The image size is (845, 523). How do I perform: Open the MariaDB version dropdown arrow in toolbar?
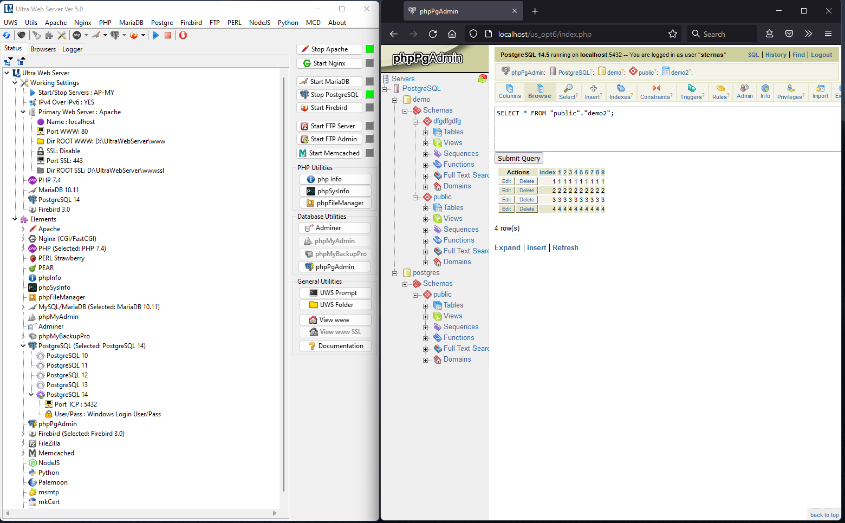tap(105, 35)
